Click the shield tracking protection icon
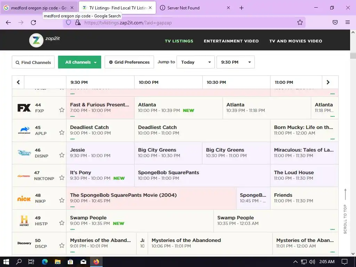 coord(68,22)
